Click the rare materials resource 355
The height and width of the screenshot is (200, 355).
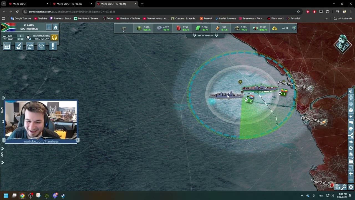click(x=221, y=28)
